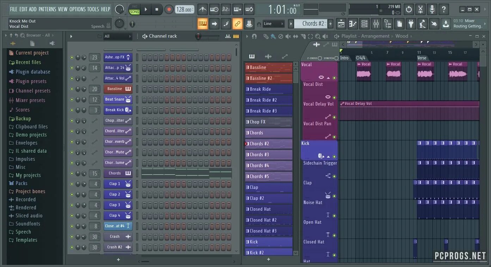Toggle the Playlist snap magnet icon
The image size is (491, 267).
coord(254,36)
